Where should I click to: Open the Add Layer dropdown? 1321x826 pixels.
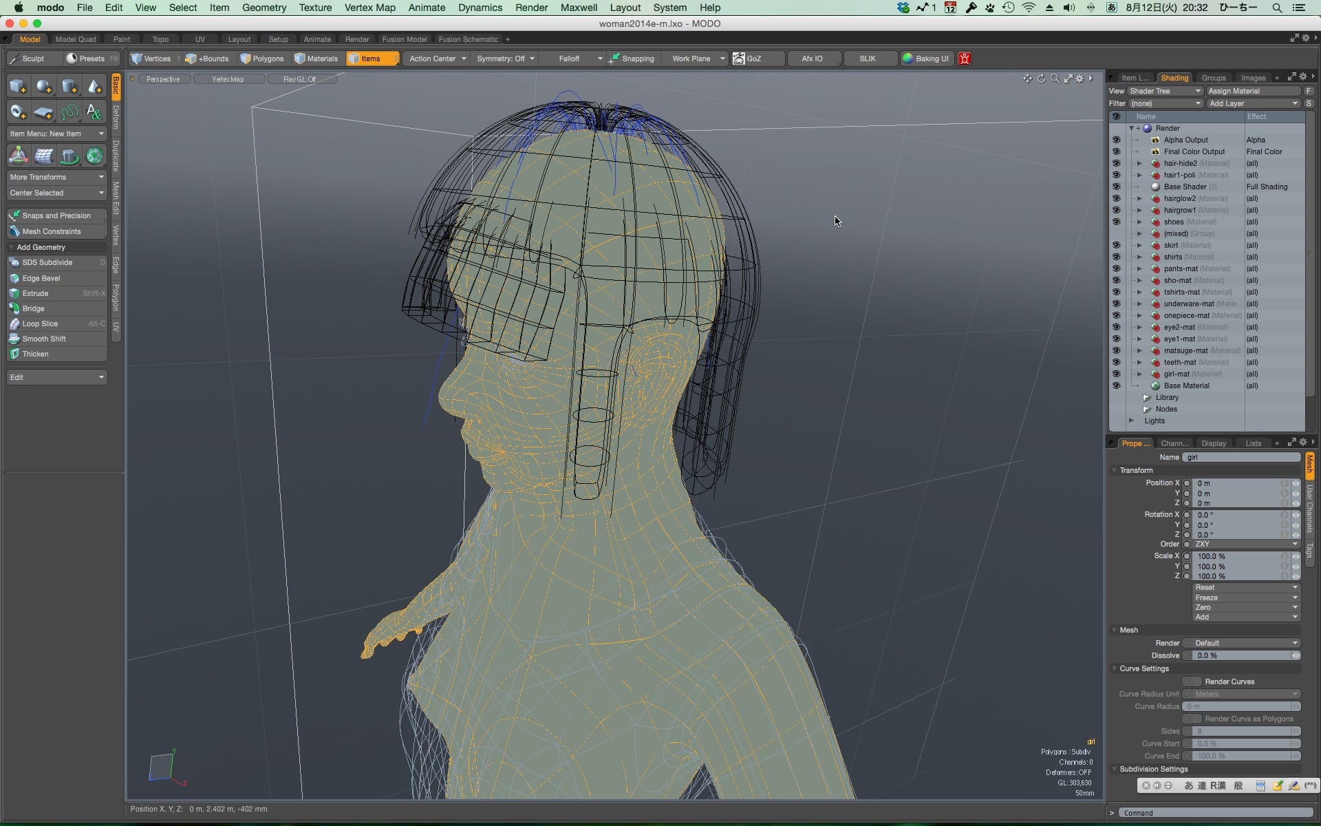pyautogui.click(x=1253, y=103)
